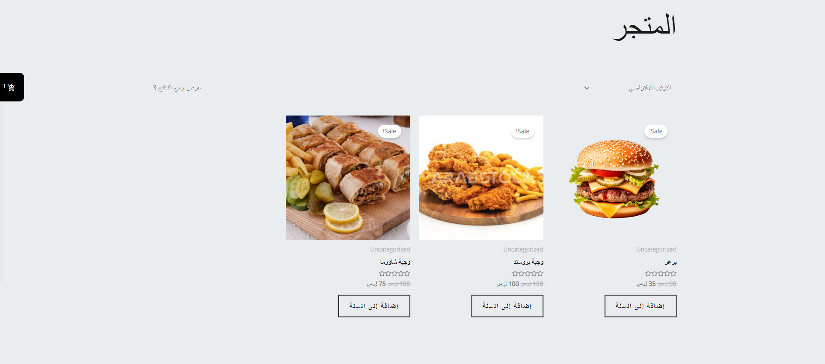Image resolution: width=825 pixels, height=364 pixels.
Task: Click the star rating under broasted meal
Action: pyautogui.click(x=528, y=274)
